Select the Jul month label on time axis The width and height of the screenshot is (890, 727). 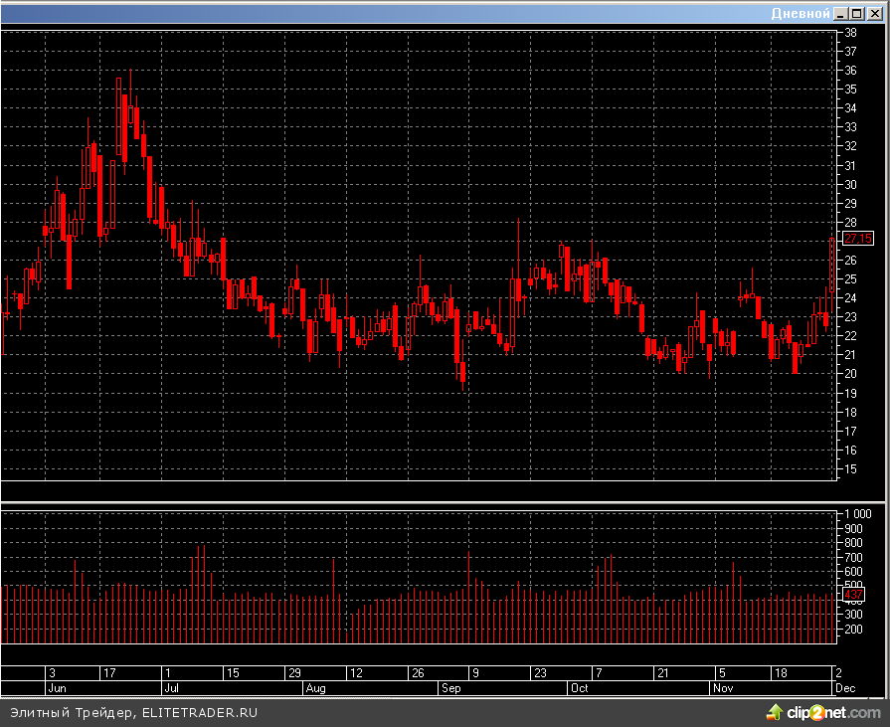[x=171, y=687]
